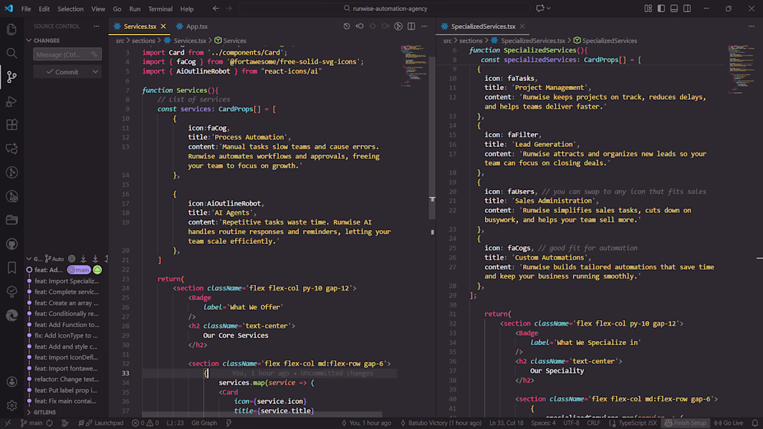Click the Commit button
763x429 pixels.
(x=61, y=71)
